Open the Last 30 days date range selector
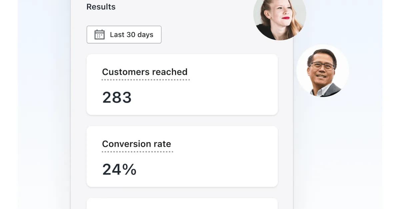This screenshot has height=209, width=400. (x=124, y=34)
